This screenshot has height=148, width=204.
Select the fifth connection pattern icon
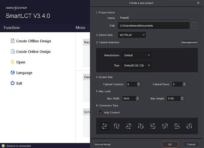click(x=153, y=126)
